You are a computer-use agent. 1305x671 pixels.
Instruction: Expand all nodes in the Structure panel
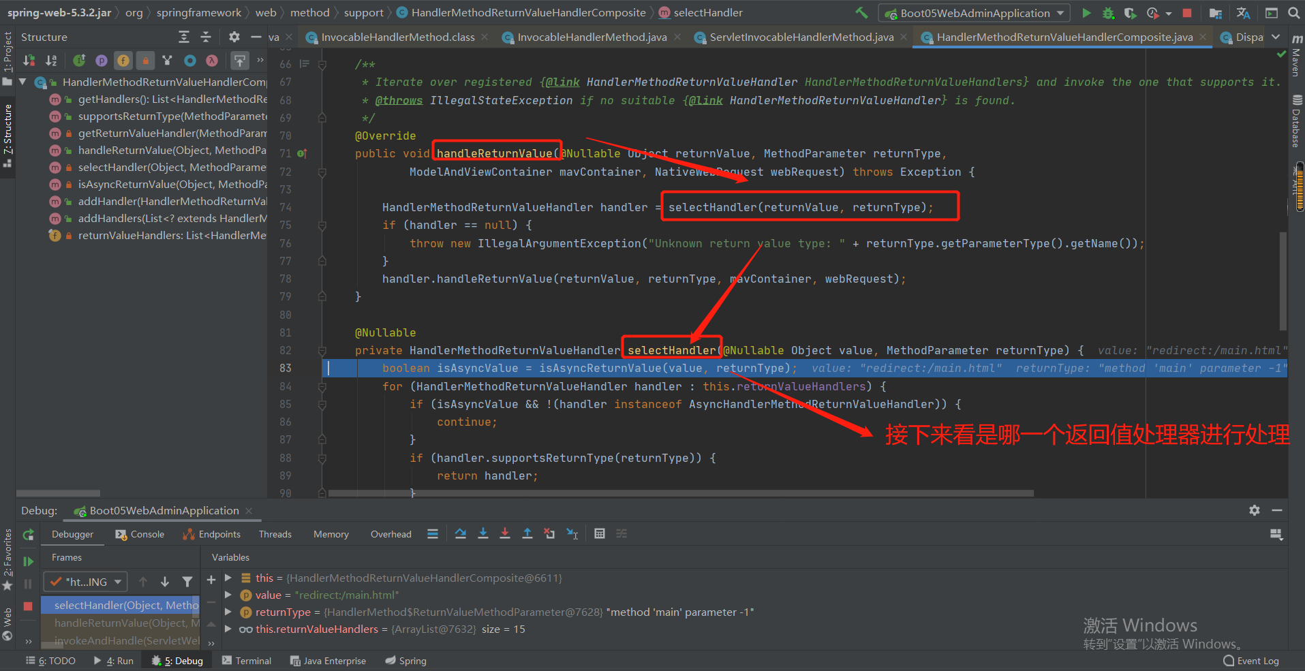click(x=184, y=37)
